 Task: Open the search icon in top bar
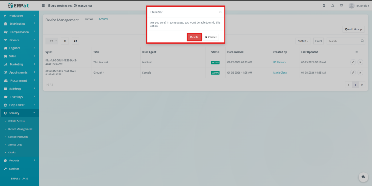pos(324,6)
